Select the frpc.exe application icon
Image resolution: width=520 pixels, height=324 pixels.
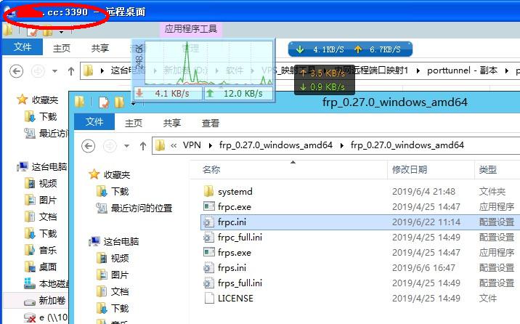[208, 206]
